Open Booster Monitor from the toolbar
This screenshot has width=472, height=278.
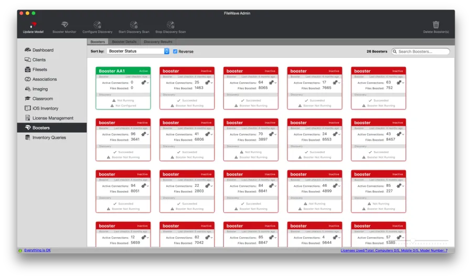(x=65, y=25)
